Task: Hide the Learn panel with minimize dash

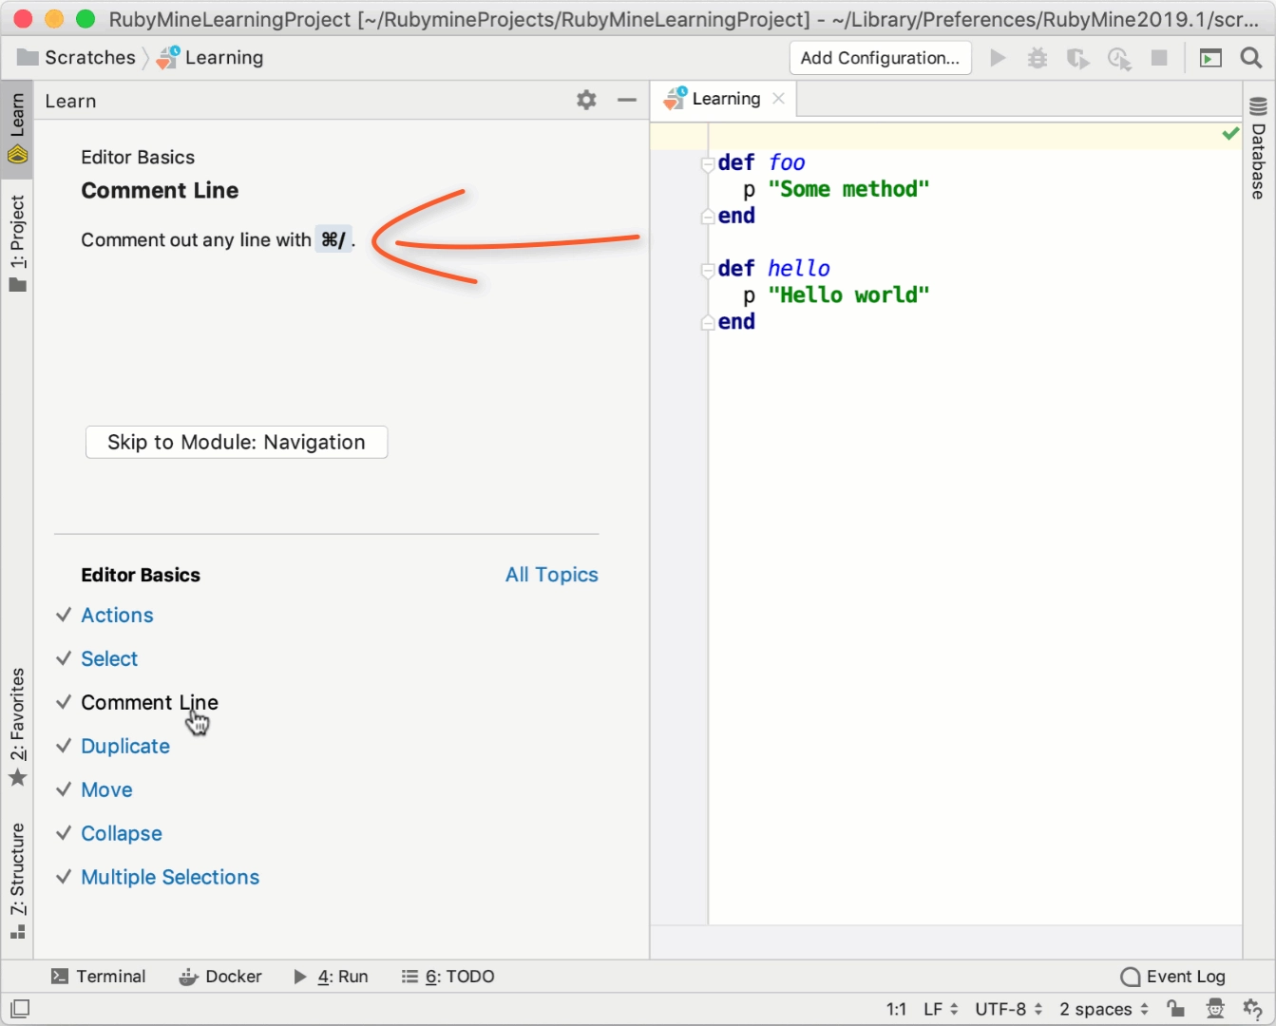Action: (x=626, y=100)
